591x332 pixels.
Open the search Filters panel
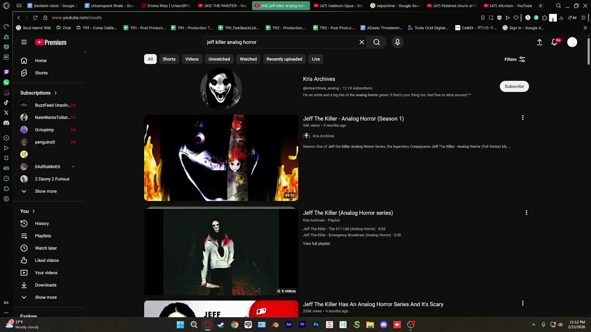click(515, 59)
